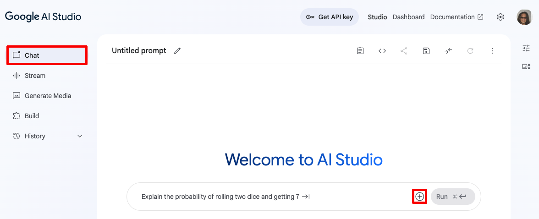Open the settings gear icon
This screenshot has height=219, width=539.
click(x=500, y=17)
